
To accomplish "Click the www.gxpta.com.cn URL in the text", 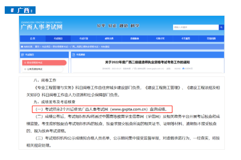I will pos(129,109).
